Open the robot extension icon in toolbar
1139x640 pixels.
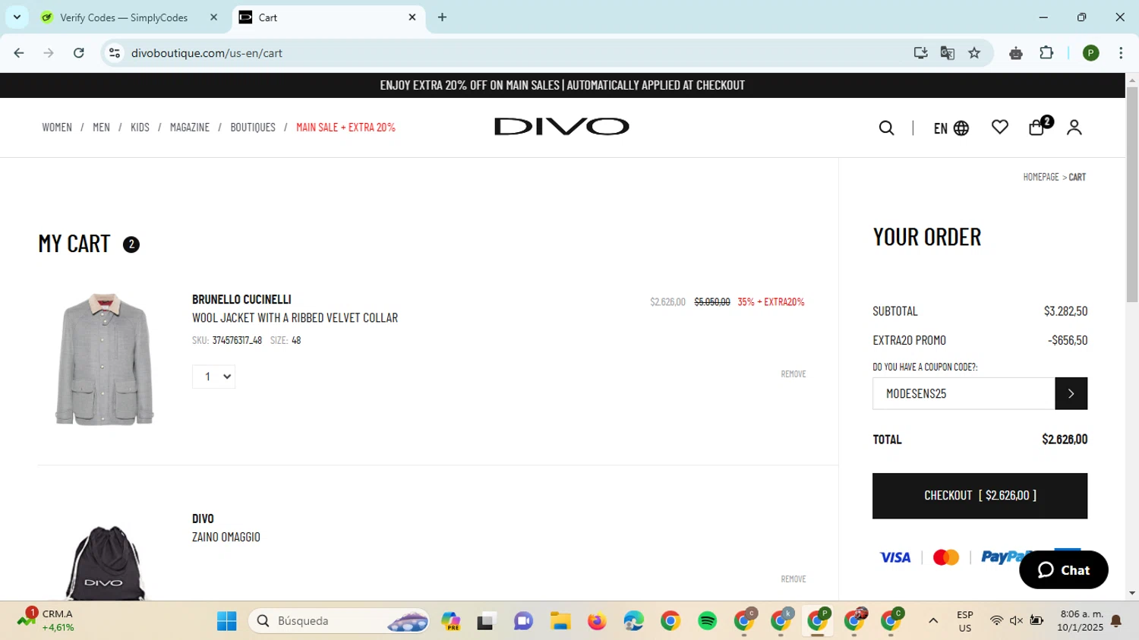pos(1016,53)
